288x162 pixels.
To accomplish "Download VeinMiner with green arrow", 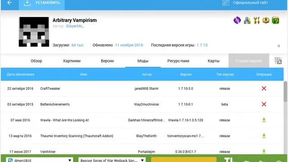I will [264, 151].
